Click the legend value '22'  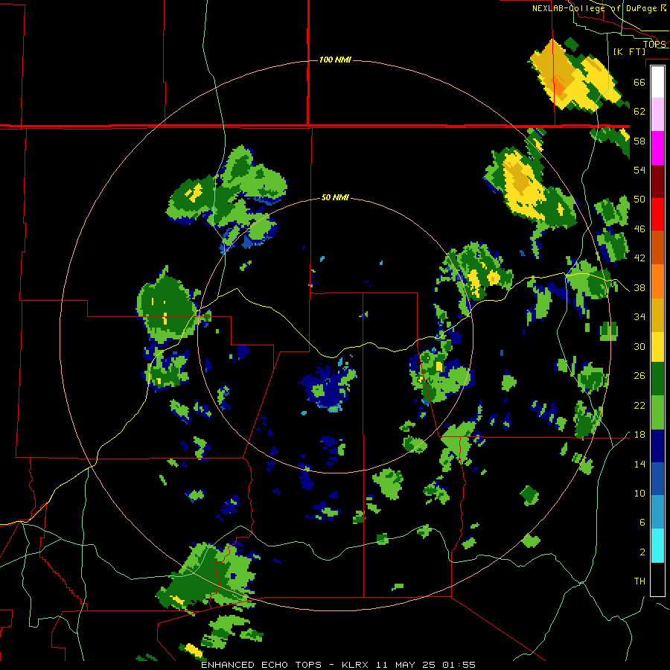639,406
